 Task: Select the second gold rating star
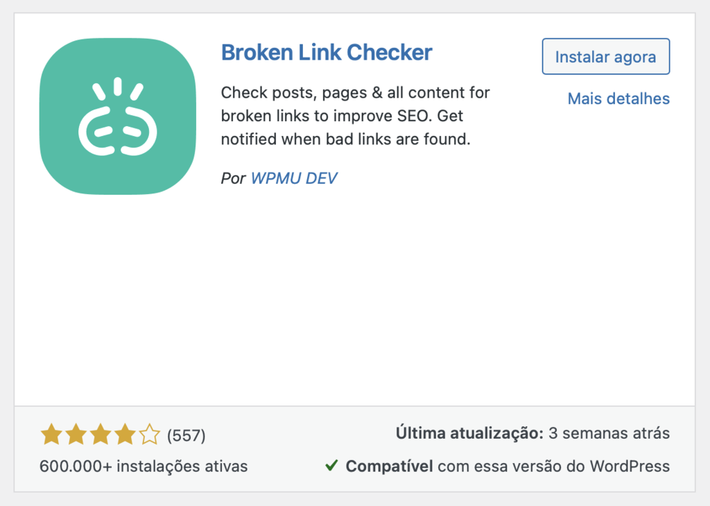76,433
